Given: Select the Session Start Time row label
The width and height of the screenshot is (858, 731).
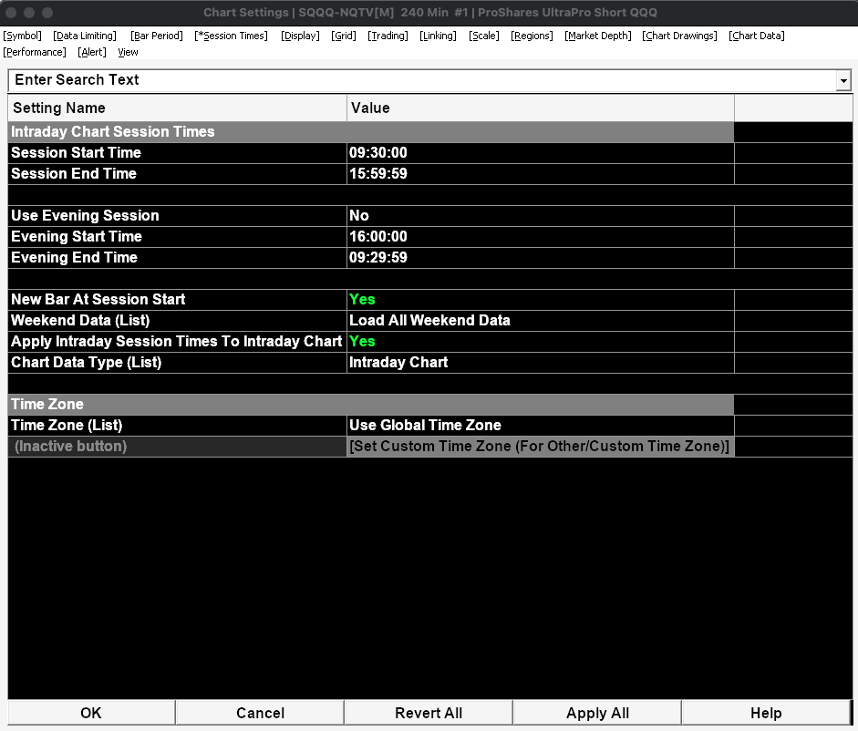Looking at the screenshot, I should coord(177,152).
